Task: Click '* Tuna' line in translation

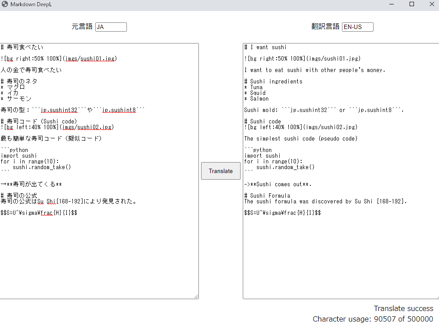Action: click(x=253, y=87)
